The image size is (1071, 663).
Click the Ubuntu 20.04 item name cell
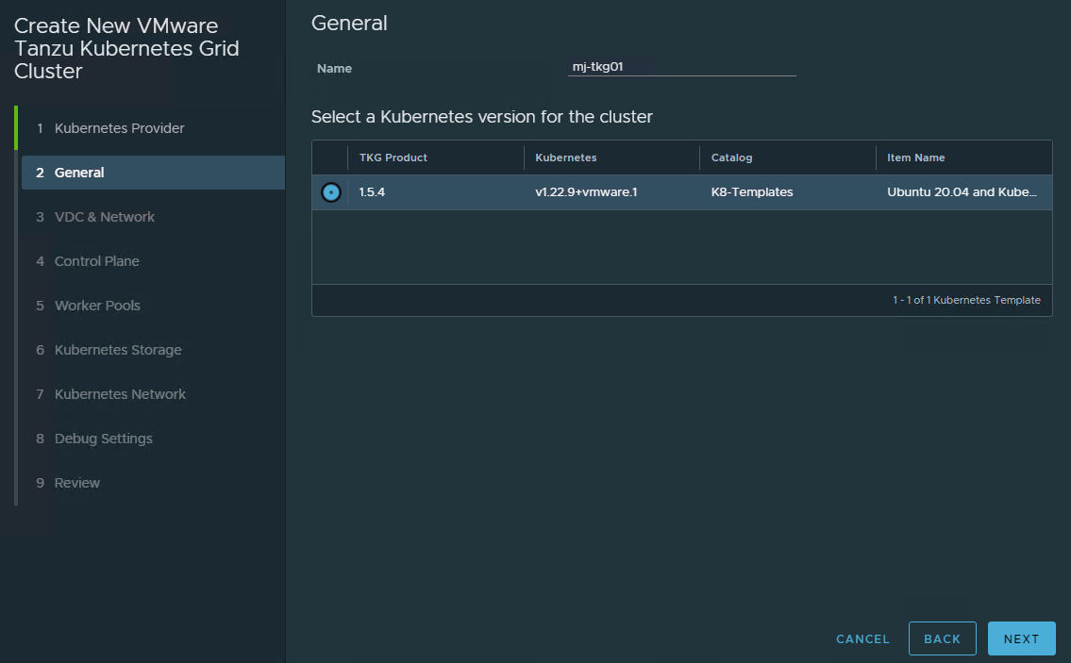pos(962,192)
